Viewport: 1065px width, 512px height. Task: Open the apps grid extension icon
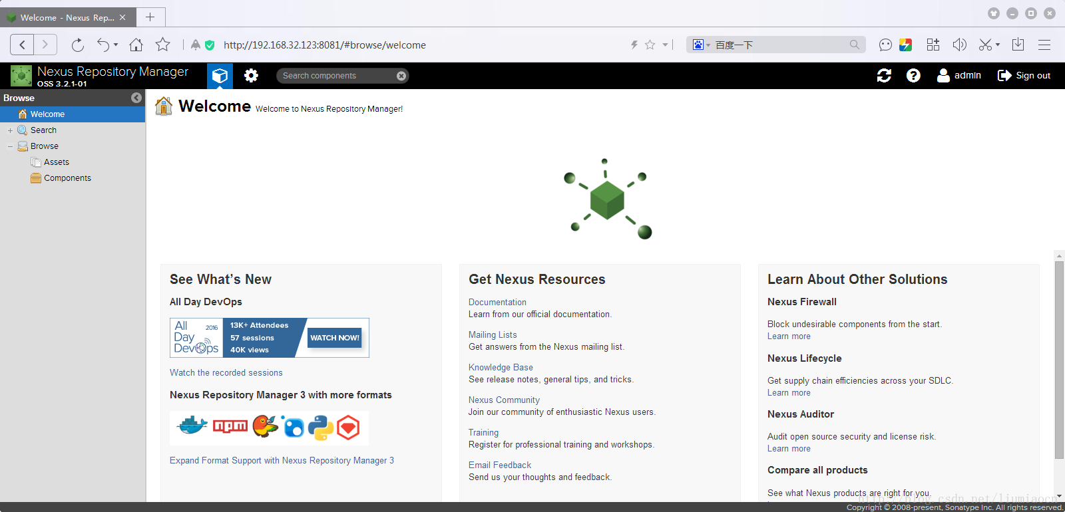933,45
